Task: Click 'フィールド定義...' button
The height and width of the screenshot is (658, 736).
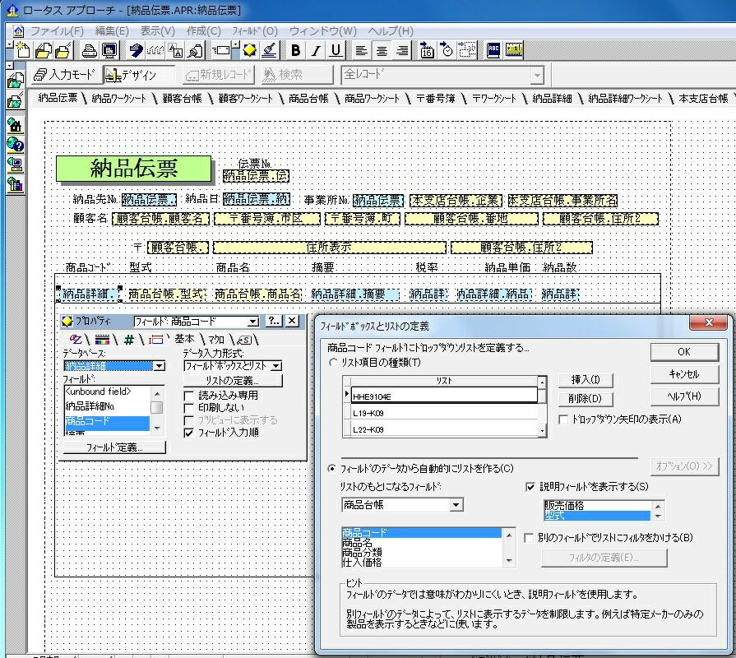Action: pyautogui.click(x=114, y=447)
